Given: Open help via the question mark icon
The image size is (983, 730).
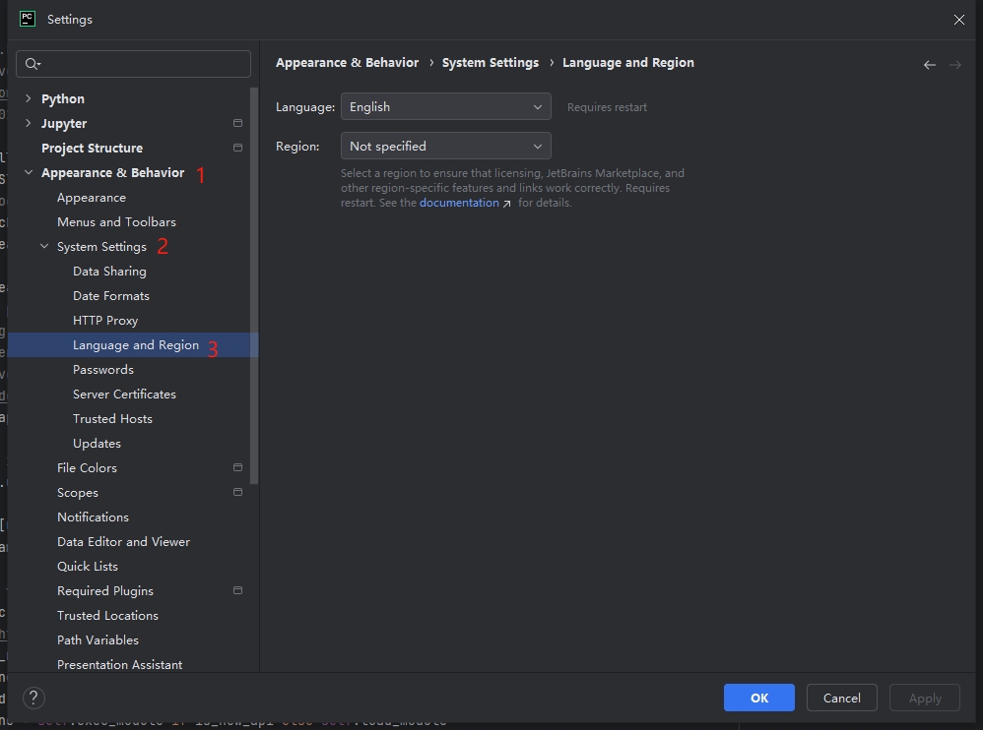Looking at the screenshot, I should coord(33,698).
